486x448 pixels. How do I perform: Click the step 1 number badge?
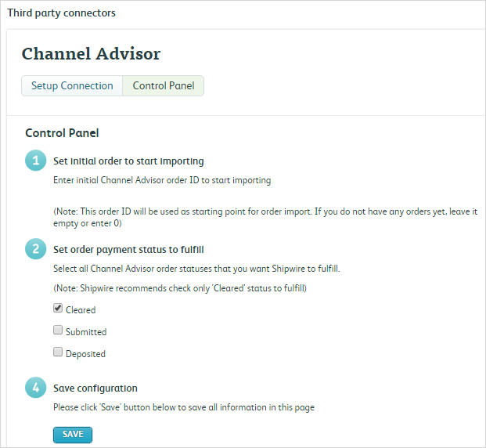pos(34,161)
